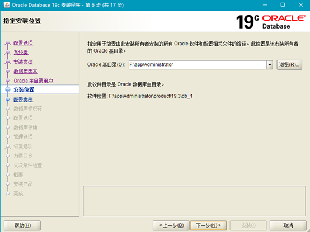
Task: Open the 配置选项 step link
Action: coord(24,43)
